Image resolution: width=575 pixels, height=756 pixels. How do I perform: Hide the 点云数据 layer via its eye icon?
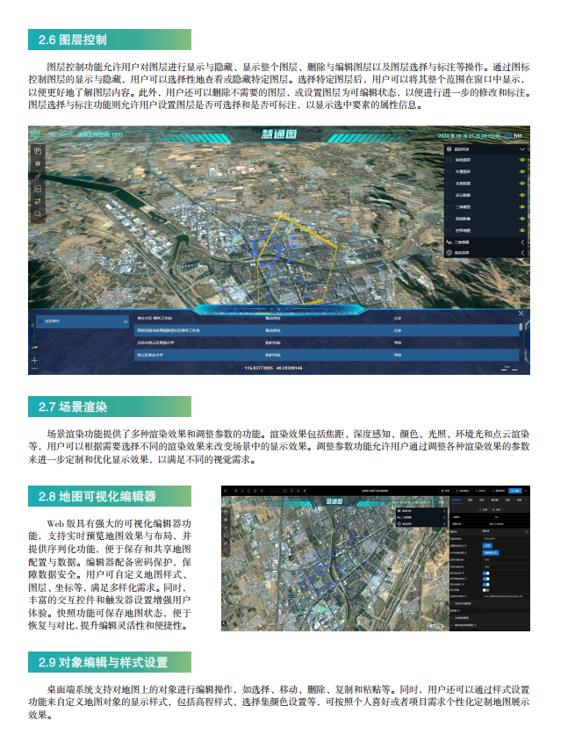522,195
